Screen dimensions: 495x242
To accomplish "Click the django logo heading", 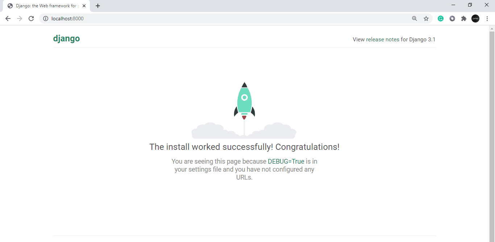I will coord(66,38).
